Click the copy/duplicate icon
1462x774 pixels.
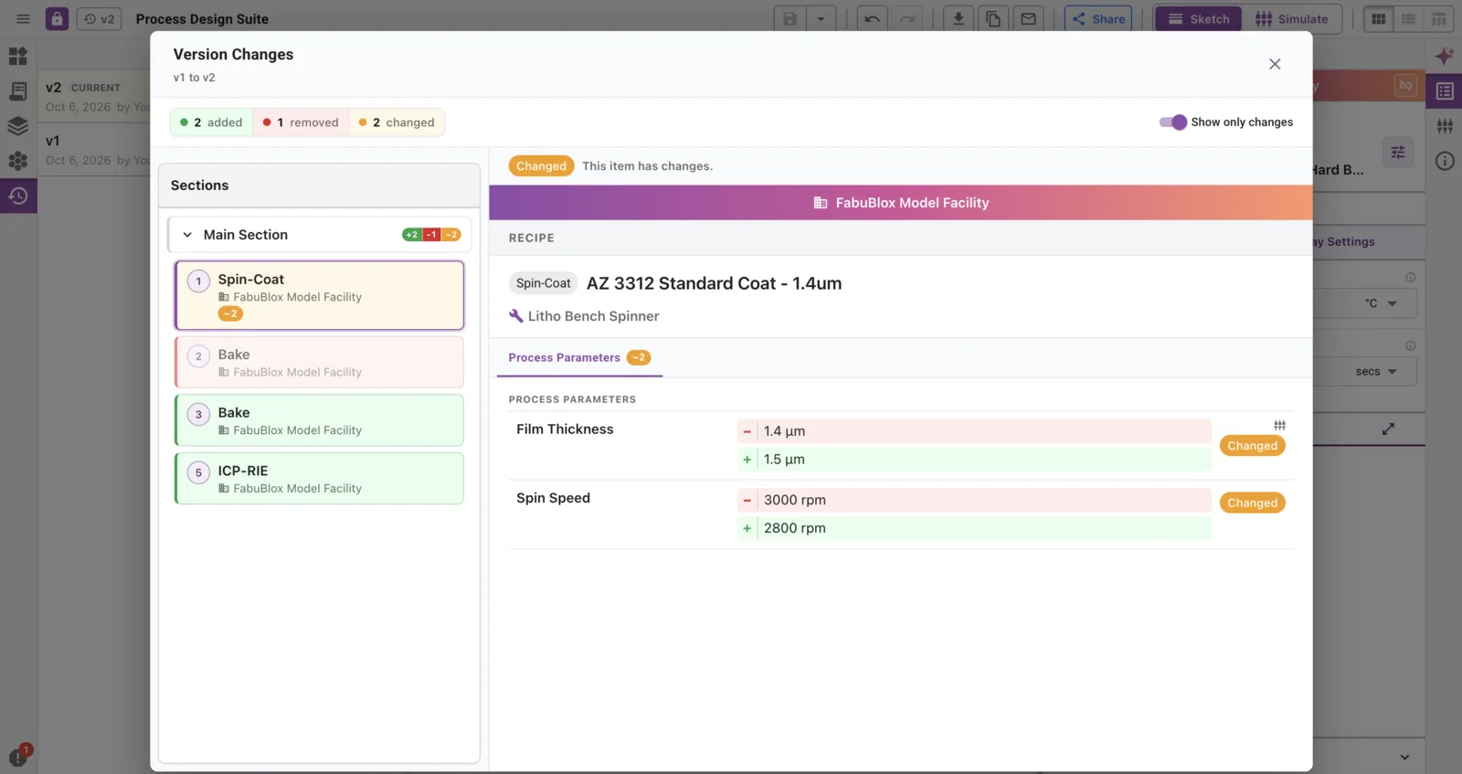[x=993, y=18]
